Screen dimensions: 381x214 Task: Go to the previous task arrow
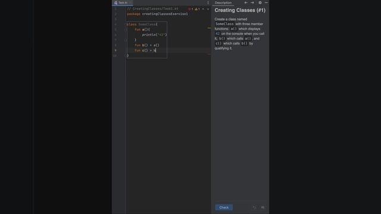coord(246,2)
